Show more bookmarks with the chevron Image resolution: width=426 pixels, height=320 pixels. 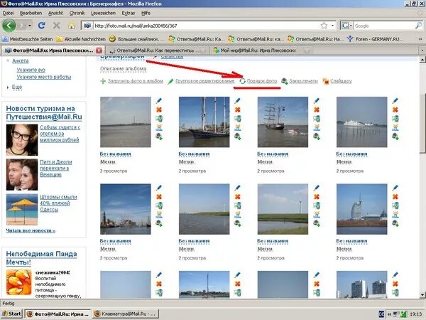coord(420,39)
